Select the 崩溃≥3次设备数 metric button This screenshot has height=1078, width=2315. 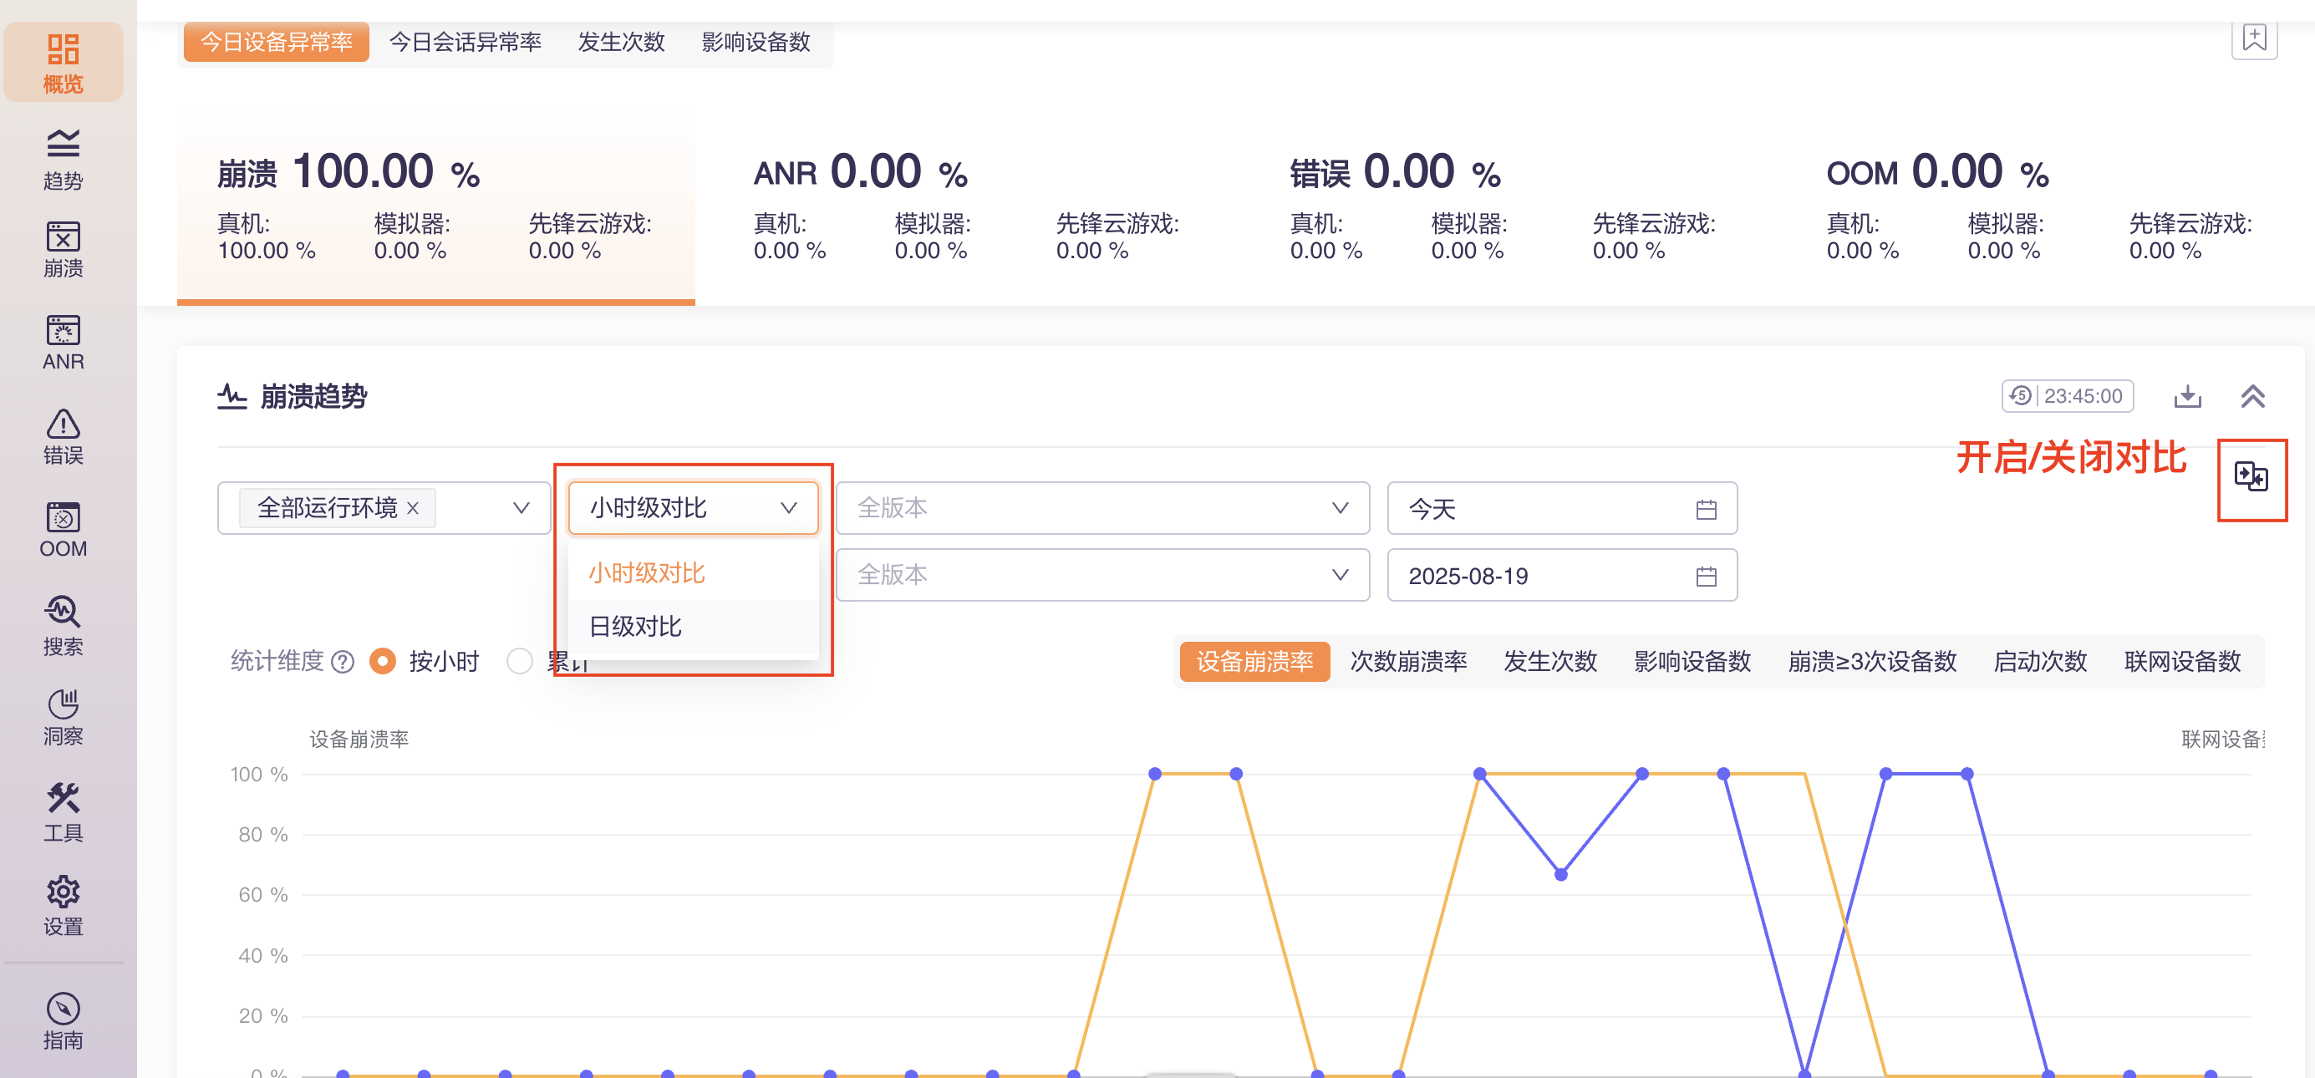point(1871,662)
